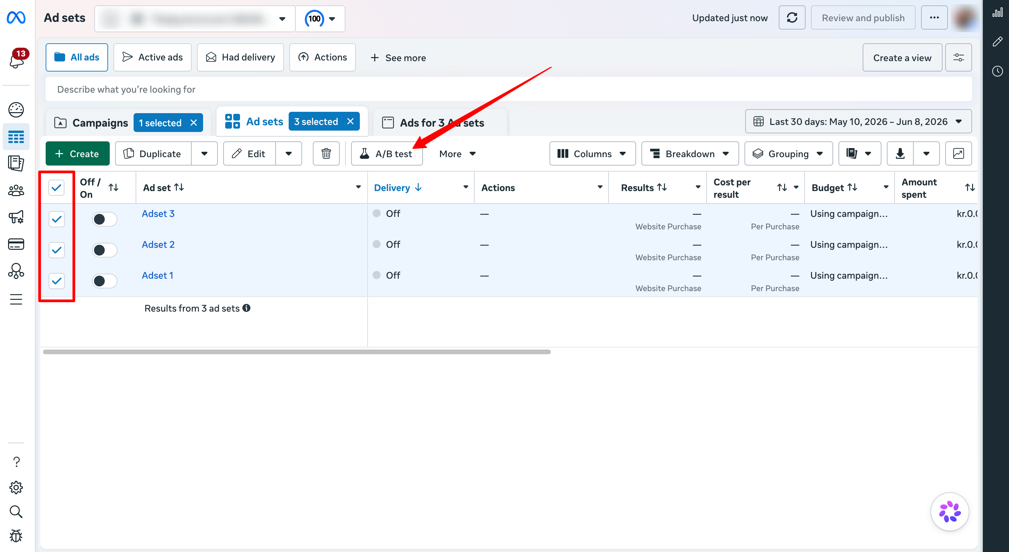
Task: Open the Columns dropdown
Action: (x=592, y=153)
